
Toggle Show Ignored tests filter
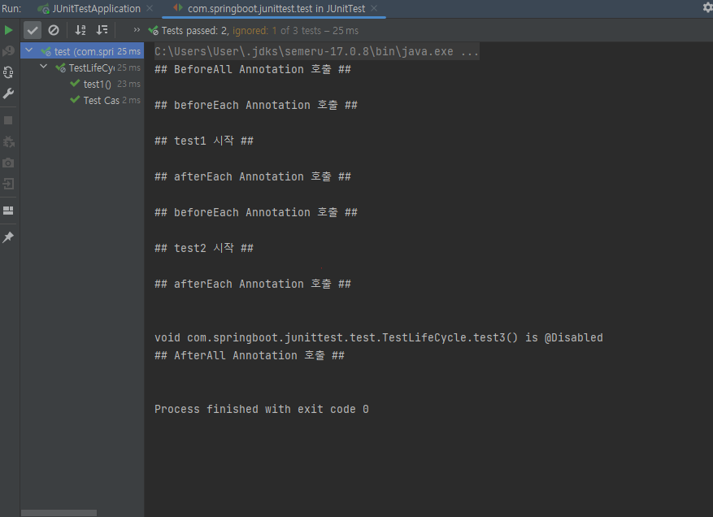point(54,30)
